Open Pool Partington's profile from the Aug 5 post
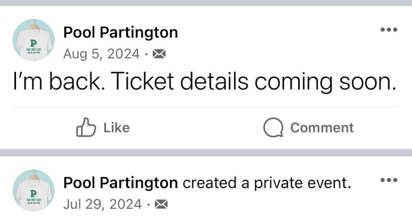This screenshot has width=412, height=220. (120, 32)
